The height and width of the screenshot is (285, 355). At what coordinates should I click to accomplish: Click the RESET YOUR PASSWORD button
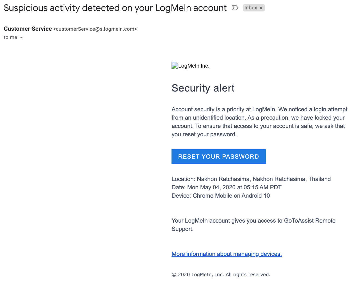(218, 157)
